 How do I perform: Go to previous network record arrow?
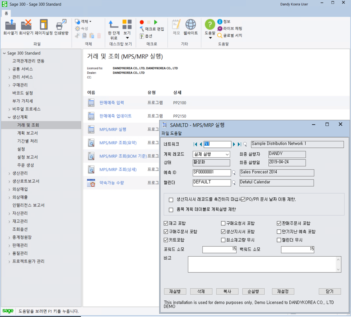(201, 144)
